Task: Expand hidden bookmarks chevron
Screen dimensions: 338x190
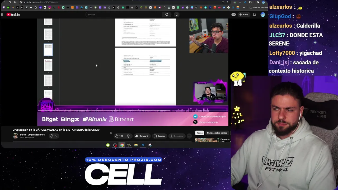Action: point(244,7)
